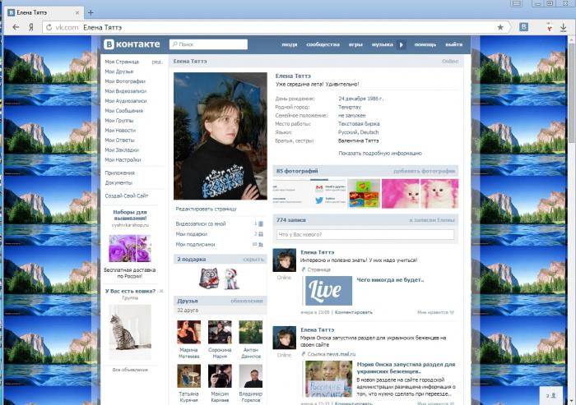Open 'помощь' in the header menu
Image resolution: width=576 pixels, height=405 pixels.
tap(425, 44)
